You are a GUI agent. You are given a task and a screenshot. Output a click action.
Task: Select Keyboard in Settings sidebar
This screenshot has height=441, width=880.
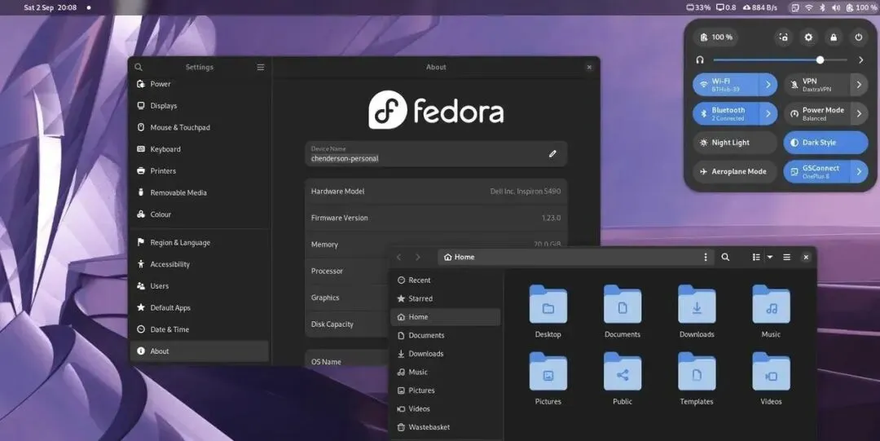[x=200, y=149]
